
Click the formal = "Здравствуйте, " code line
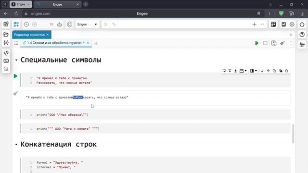pyautogui.click(x=60, y=162)
